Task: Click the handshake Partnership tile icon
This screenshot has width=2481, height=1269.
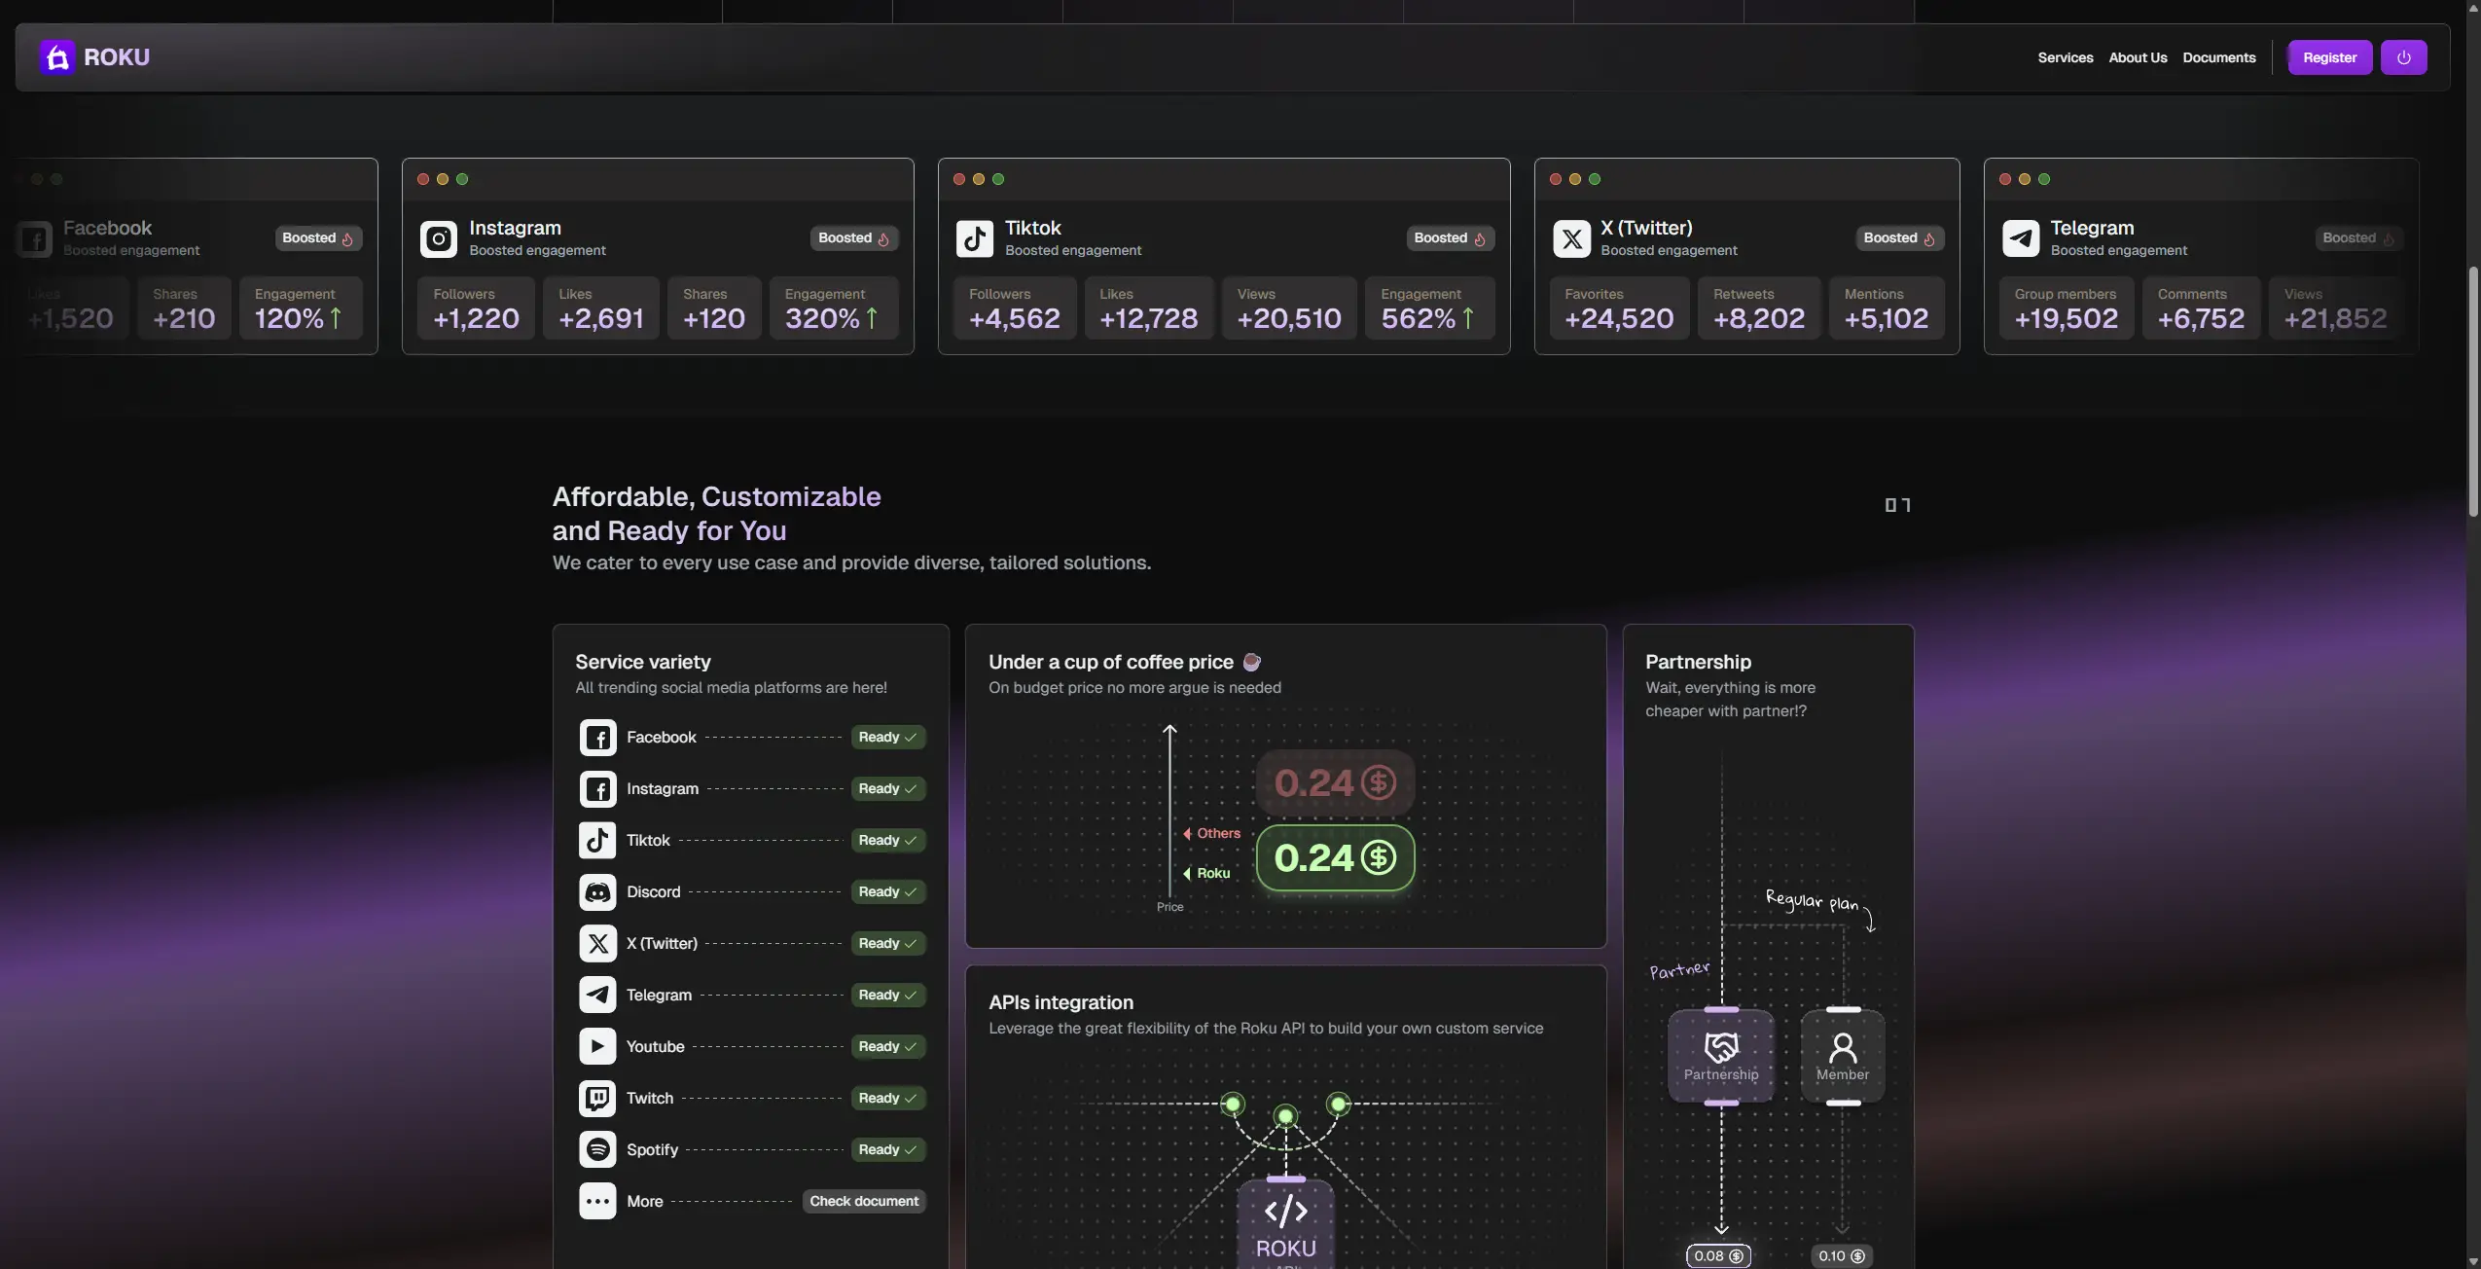Action: [x=1721, y=1047]
